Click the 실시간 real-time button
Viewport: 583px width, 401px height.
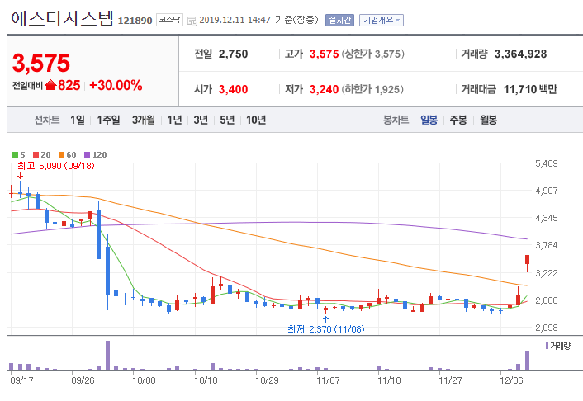tap(339, 20)
